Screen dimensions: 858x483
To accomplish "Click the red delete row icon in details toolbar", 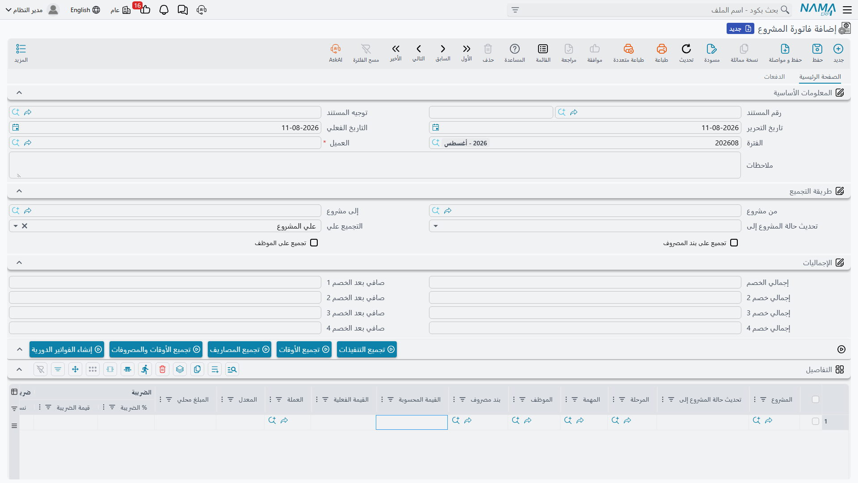I will pyautogui.click(x=163, y=369).
